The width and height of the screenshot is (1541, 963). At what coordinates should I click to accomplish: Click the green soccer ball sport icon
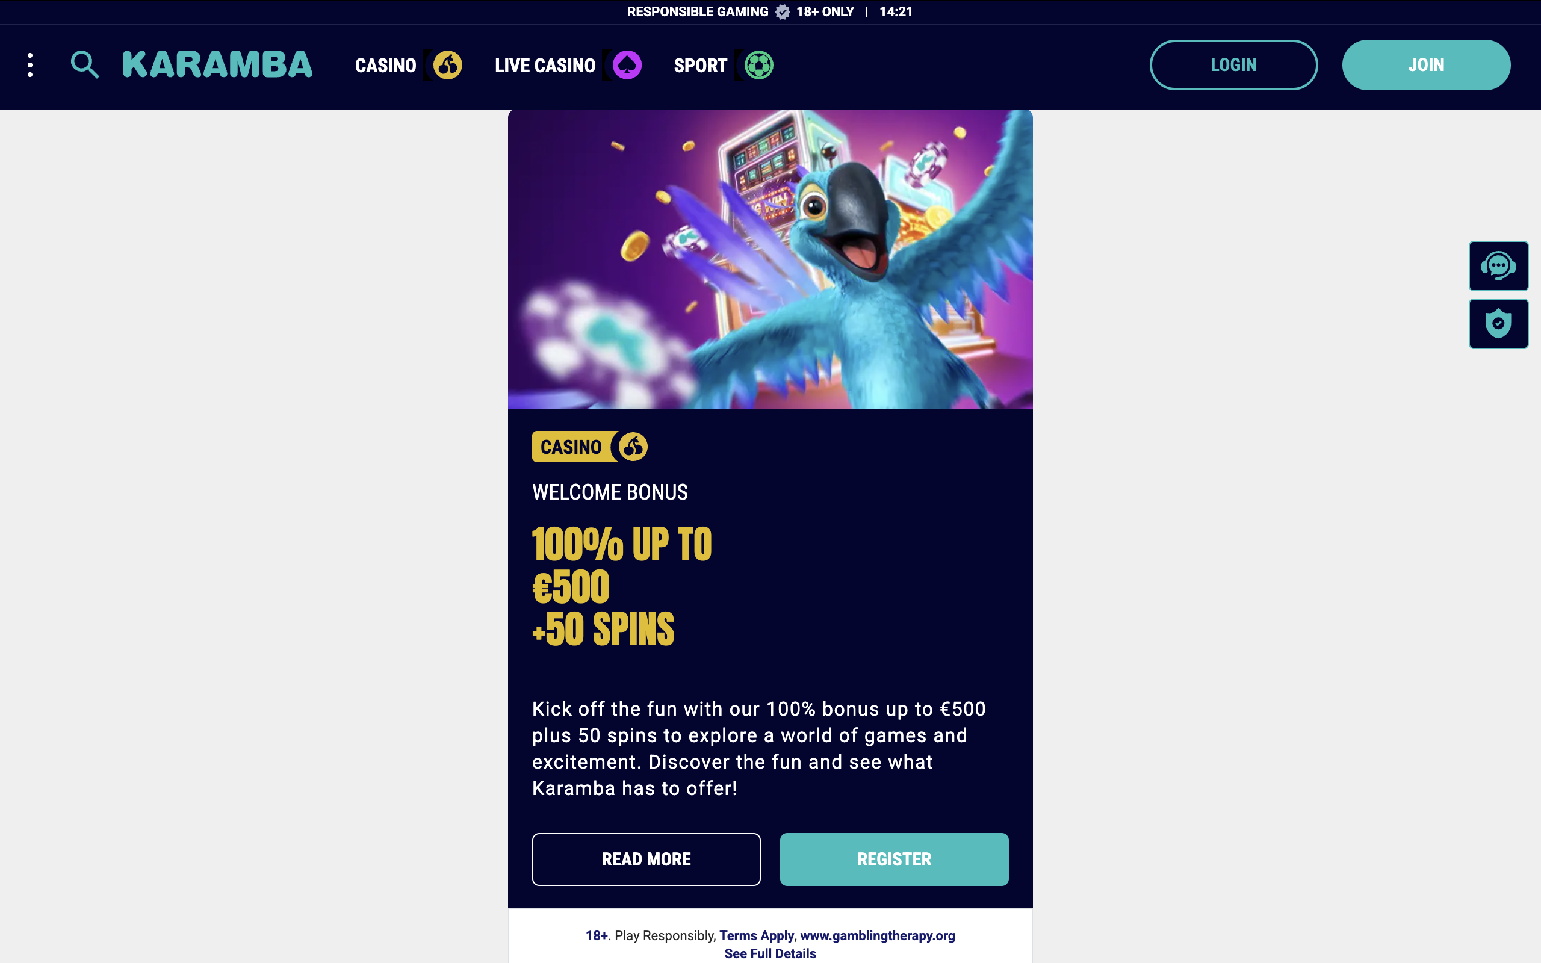(x=759, y=65)
